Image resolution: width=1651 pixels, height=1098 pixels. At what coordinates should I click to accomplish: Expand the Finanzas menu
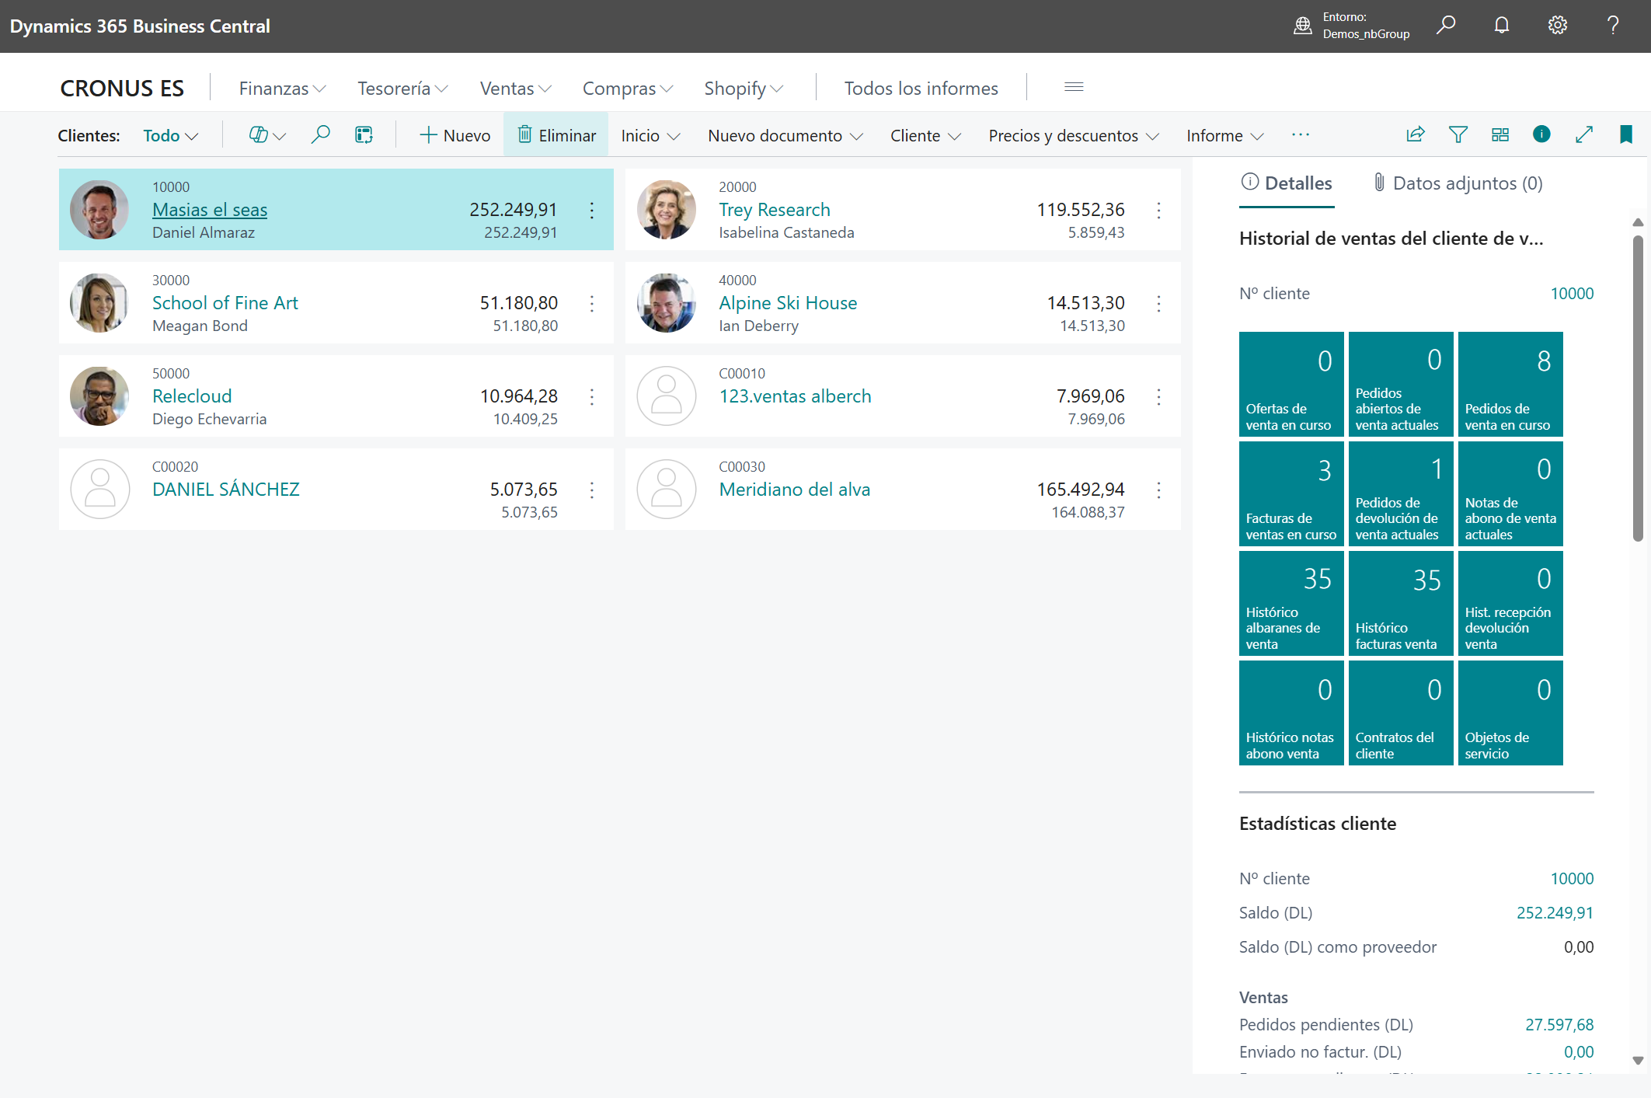tap(282, 89)
